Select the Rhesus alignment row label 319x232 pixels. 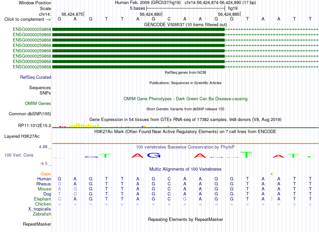(44, 184)
